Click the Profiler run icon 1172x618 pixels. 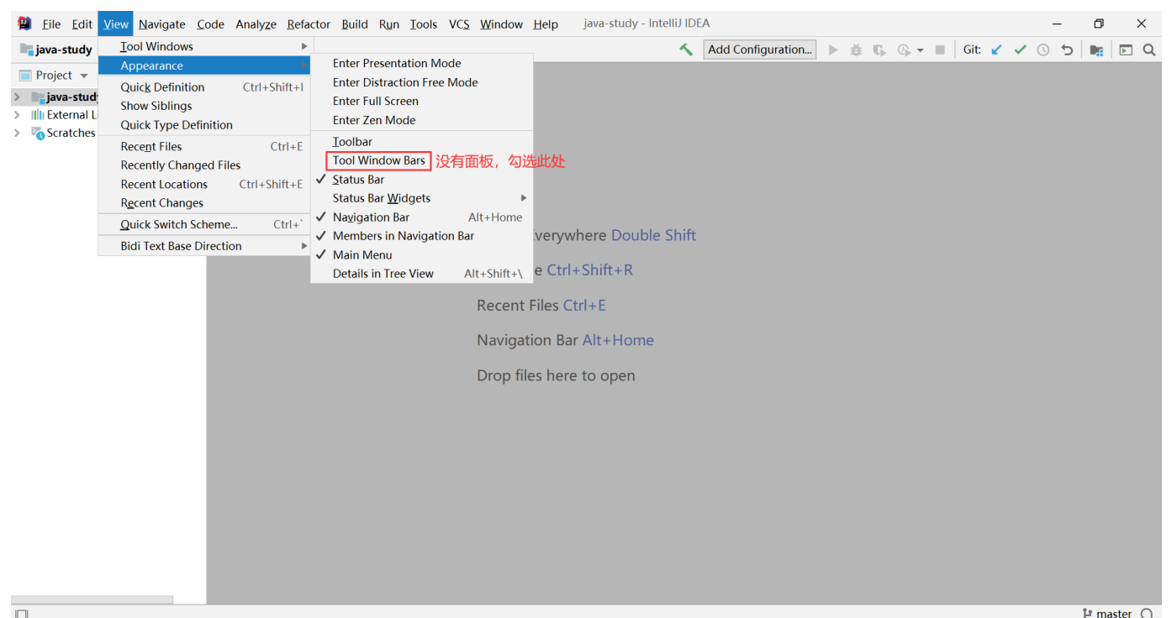(x=903, y=50)
